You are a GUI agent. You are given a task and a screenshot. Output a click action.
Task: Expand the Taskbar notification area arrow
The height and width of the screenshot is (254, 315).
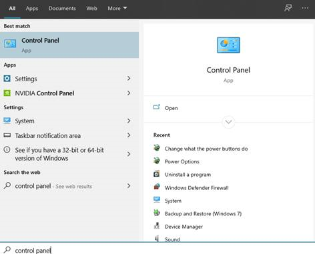(129, 135)
